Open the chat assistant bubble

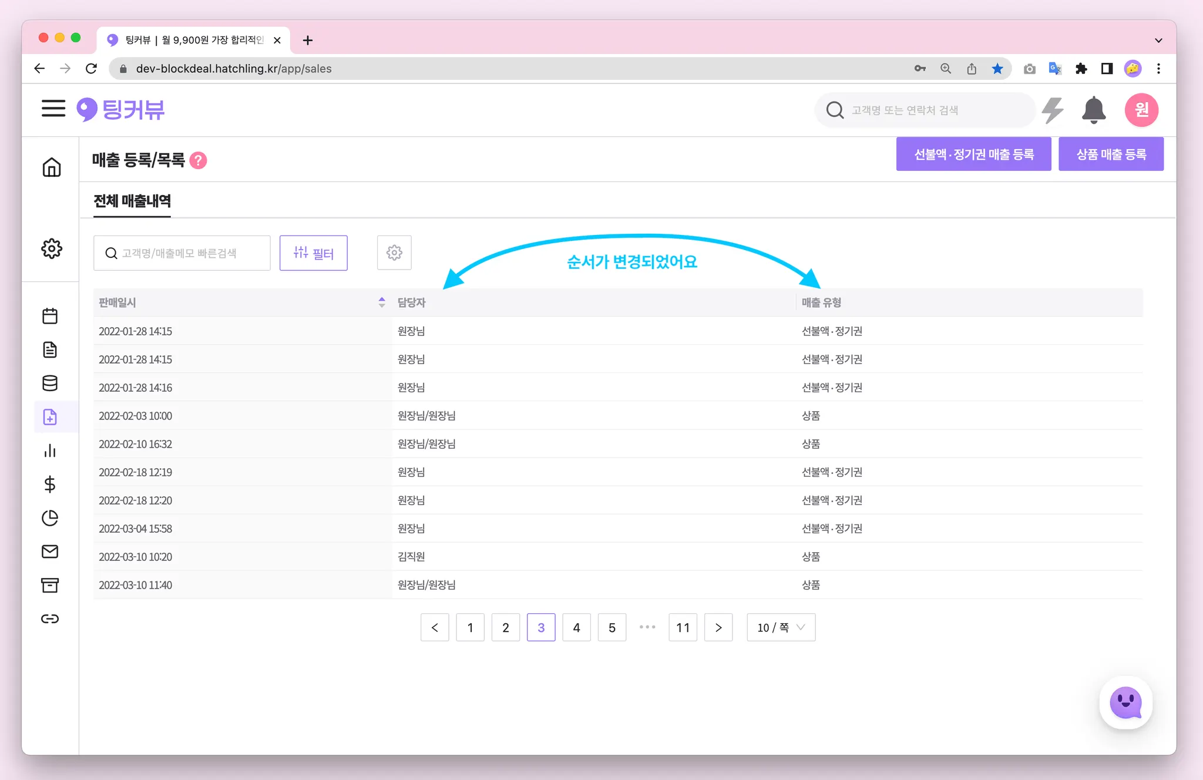tap(1125, 702)
